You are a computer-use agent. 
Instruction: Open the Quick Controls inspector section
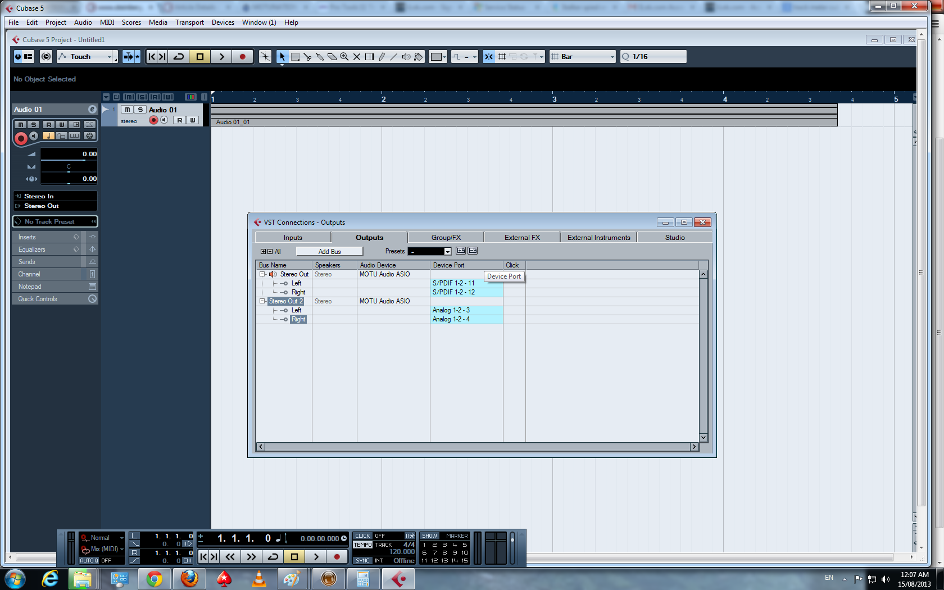click(55, 299)
